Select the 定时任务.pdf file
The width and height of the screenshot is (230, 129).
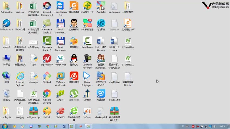(128, 25)
